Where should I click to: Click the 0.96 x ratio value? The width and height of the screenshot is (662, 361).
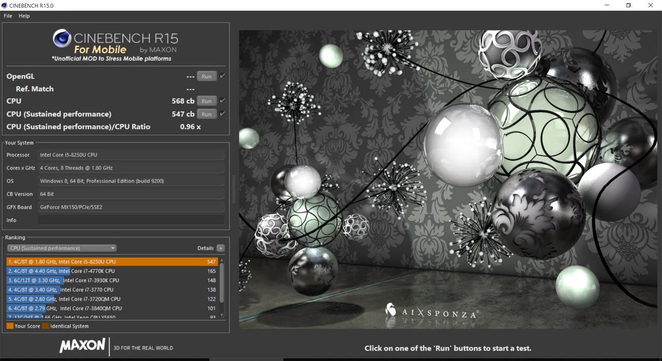click(190, 127)
